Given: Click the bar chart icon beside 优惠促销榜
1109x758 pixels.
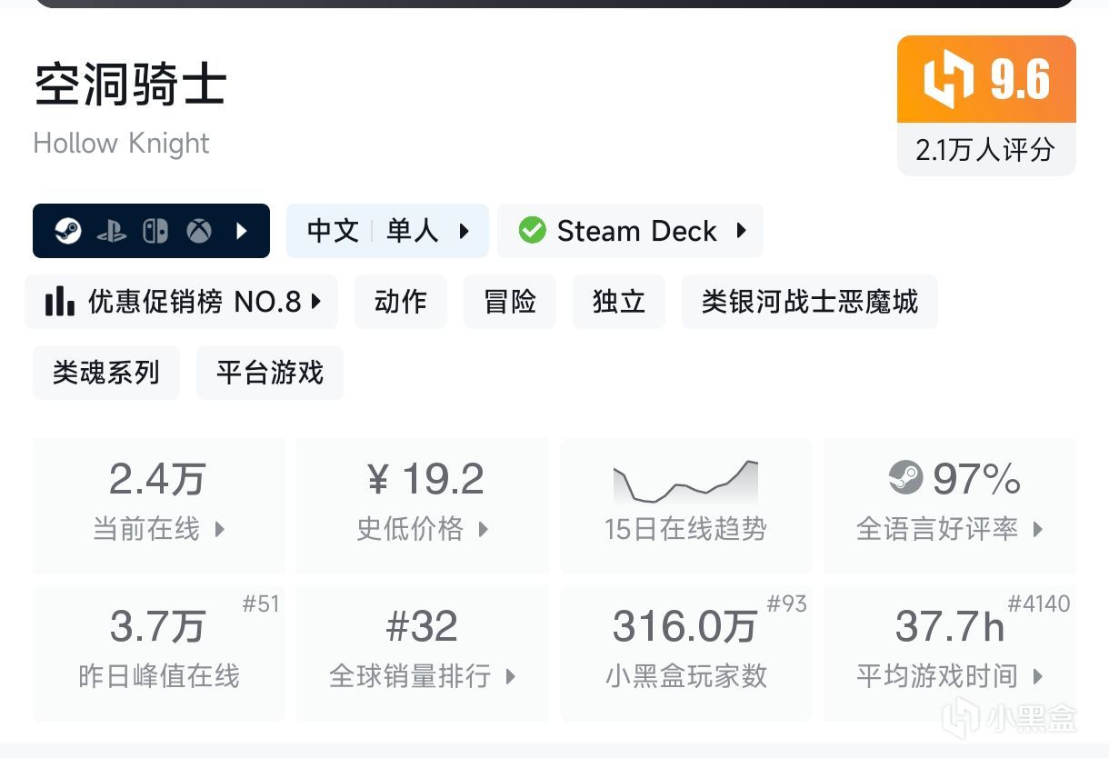Looking at the screenshot, I should pyautogui.click(x=60, y=301).
